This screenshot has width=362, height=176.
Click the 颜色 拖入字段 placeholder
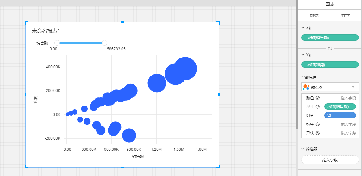pos(348,98)
